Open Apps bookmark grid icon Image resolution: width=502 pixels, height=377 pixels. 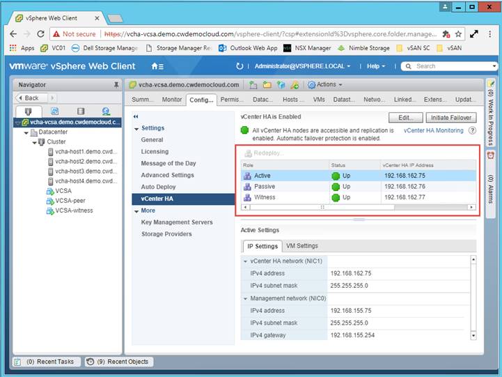click(13, 48)
